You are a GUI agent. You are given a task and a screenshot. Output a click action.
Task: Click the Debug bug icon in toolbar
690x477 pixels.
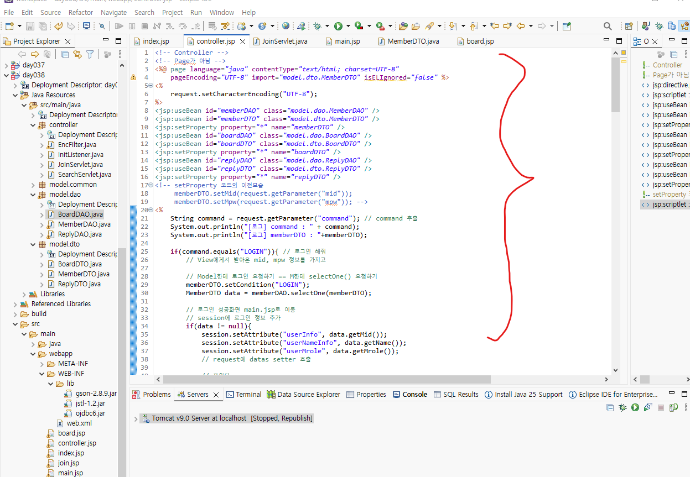[x=317, y=26]
